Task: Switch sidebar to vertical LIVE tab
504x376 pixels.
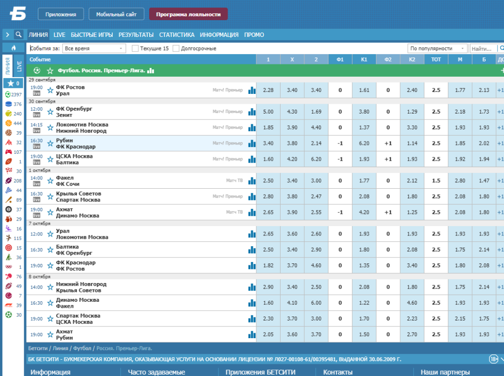Action: click(19, 66)
